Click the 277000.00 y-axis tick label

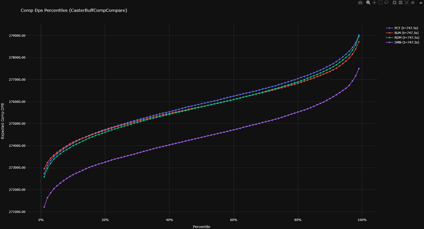[17, 80]
